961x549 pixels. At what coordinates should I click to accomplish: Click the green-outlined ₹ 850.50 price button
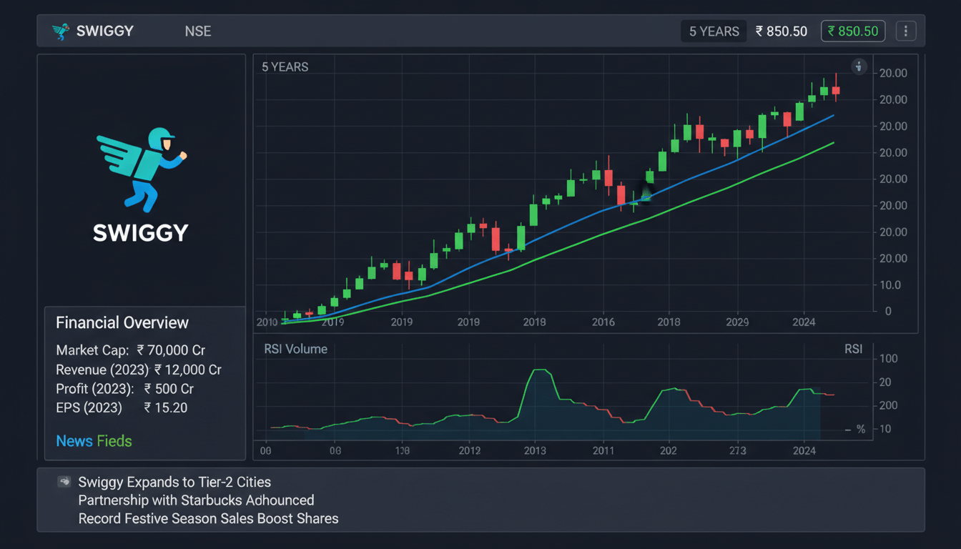click(x=853, y=31)
